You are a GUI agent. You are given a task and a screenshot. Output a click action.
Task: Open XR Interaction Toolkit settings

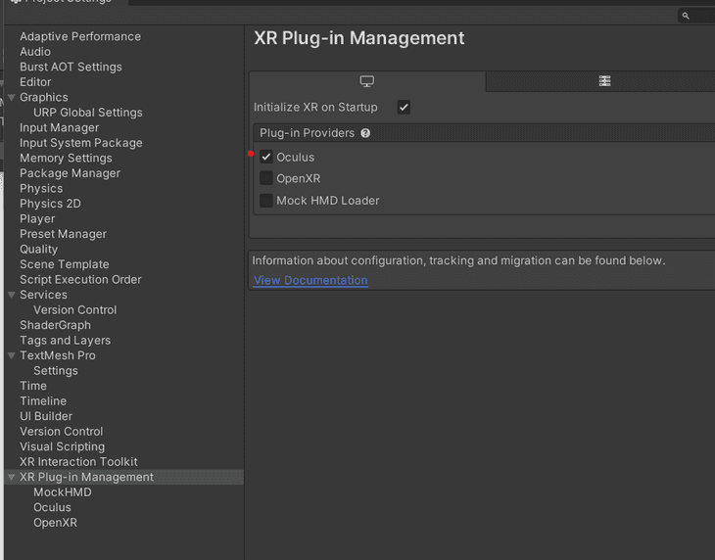pyautogui.click(x=78, y=462)
